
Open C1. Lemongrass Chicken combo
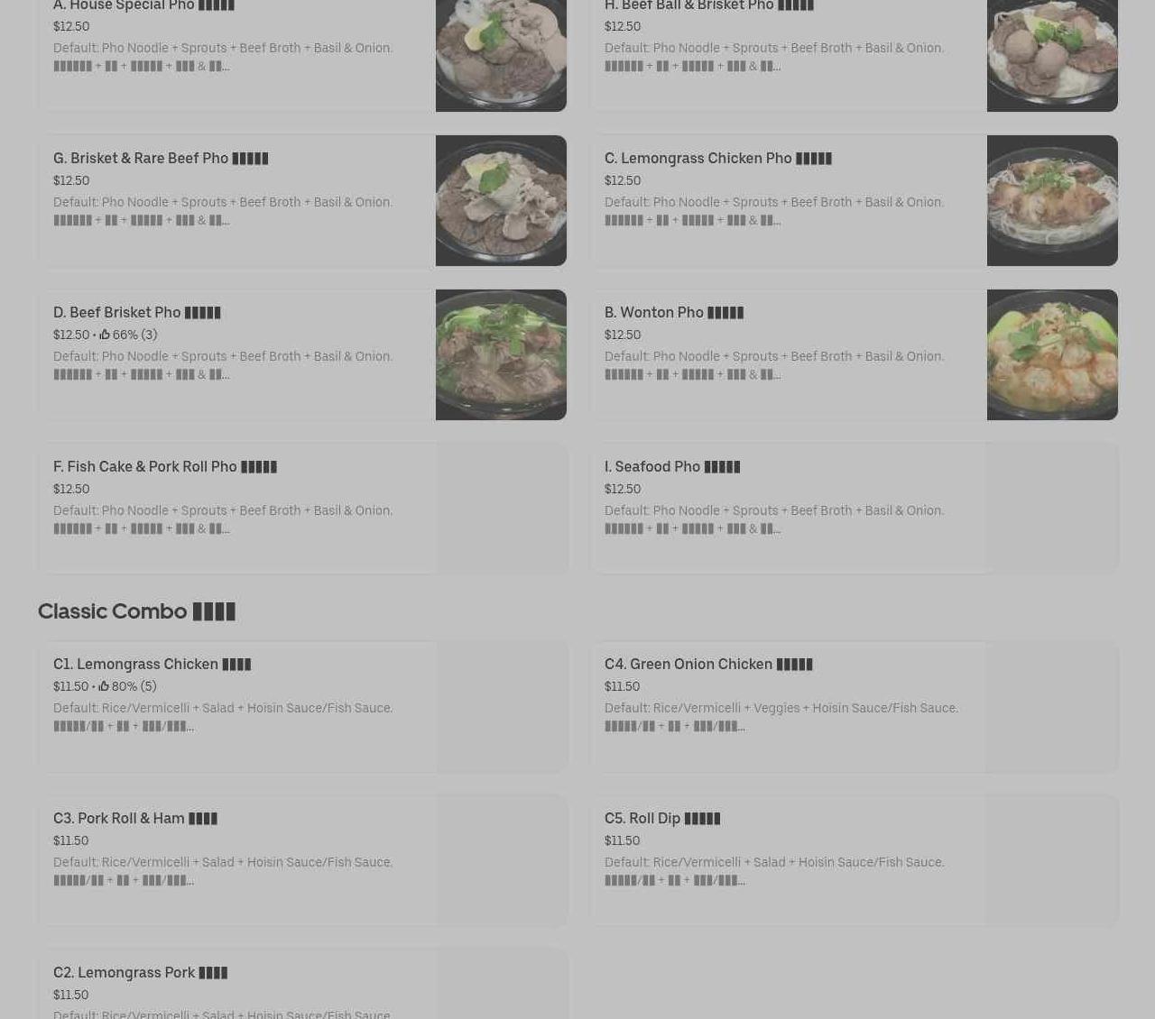click(x=152, y=664)
